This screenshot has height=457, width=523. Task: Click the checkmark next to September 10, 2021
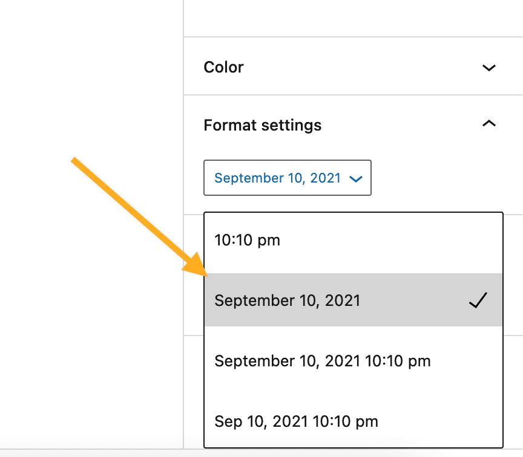(478, 299)
